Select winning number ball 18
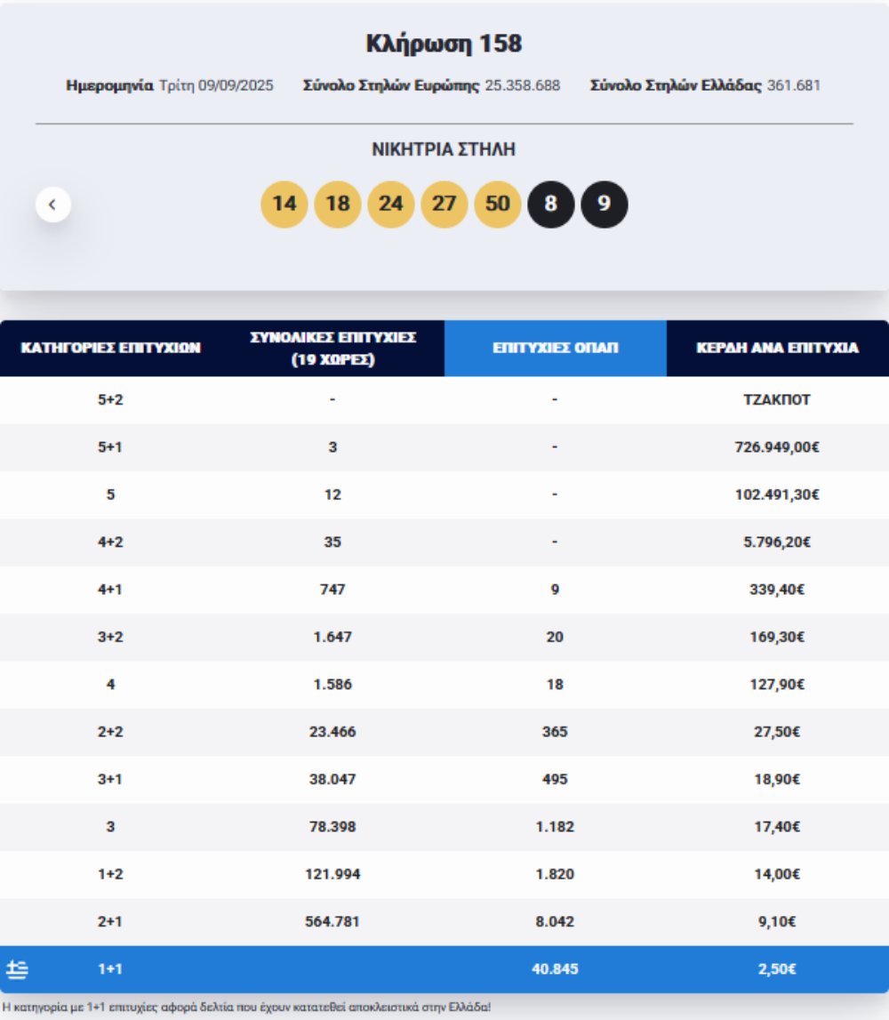The width and height of the screenshot is (889, 1020). 338,205
